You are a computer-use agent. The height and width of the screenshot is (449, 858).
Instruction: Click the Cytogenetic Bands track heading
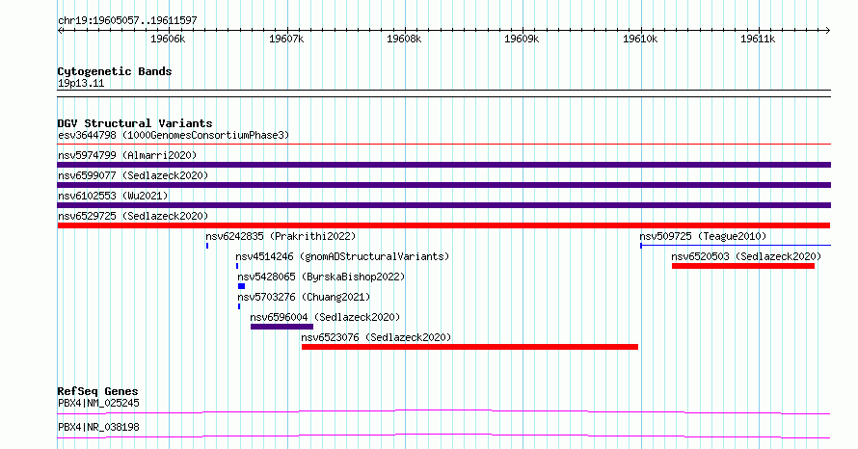(115, 71)
